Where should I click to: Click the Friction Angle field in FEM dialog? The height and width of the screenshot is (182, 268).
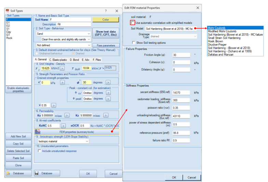point(181,55)
